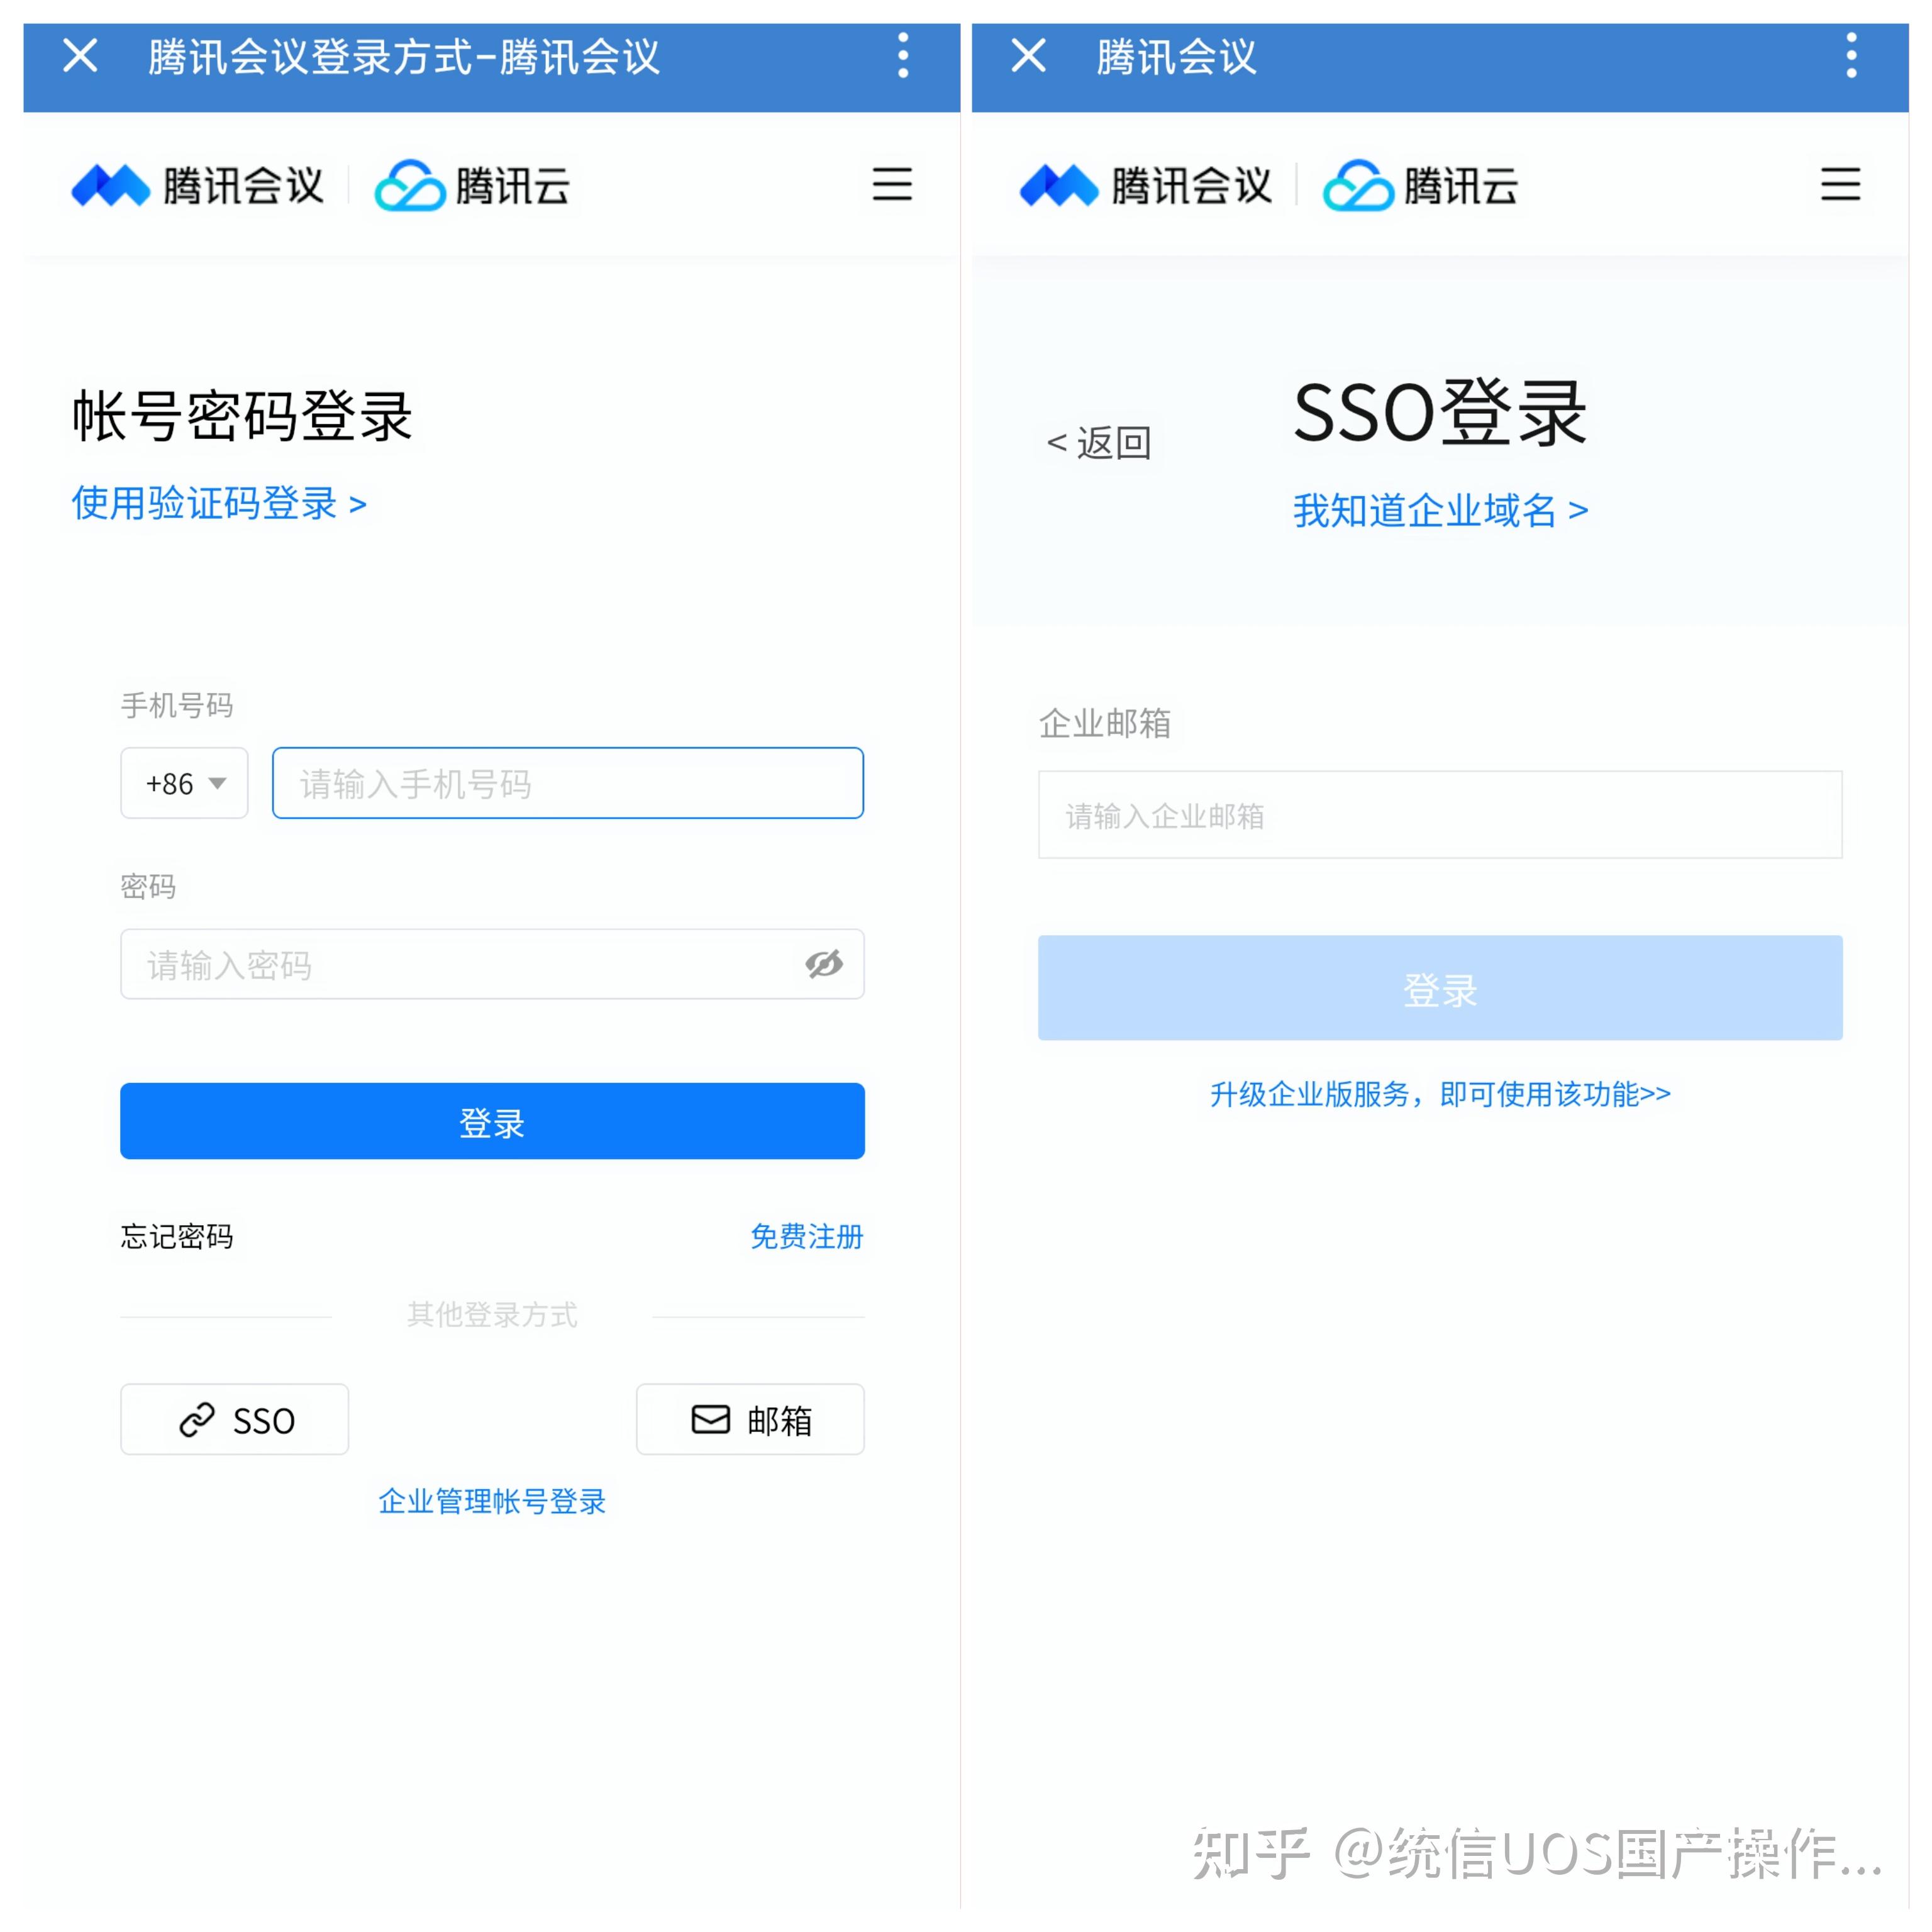Go back via < 返回
The width and height of the screenshot is (1932, 1932).
tap(1098, 443)
